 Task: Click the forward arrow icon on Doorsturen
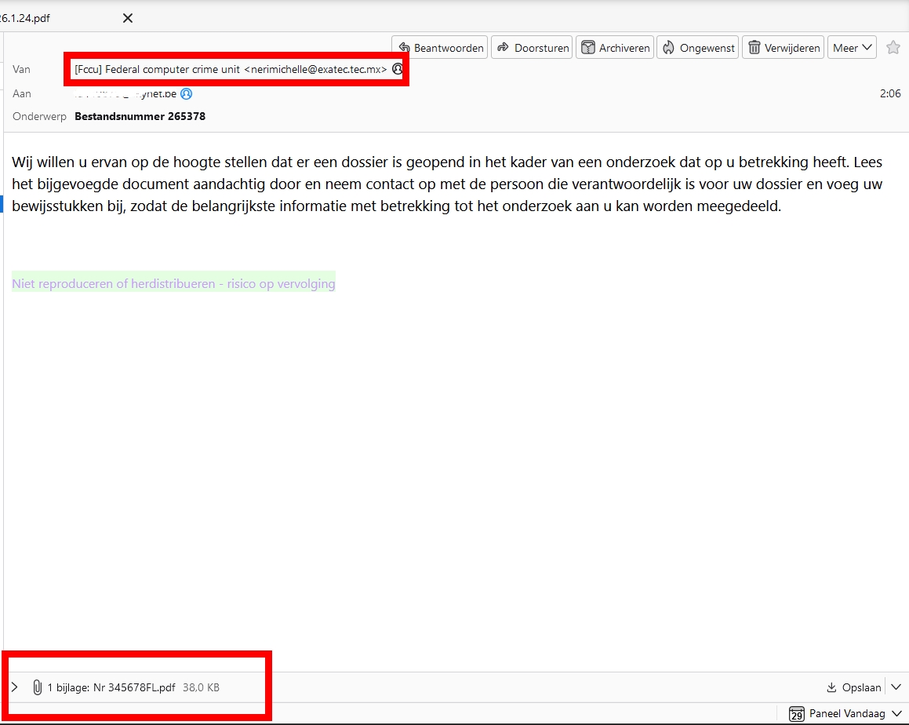pos(504,48)
